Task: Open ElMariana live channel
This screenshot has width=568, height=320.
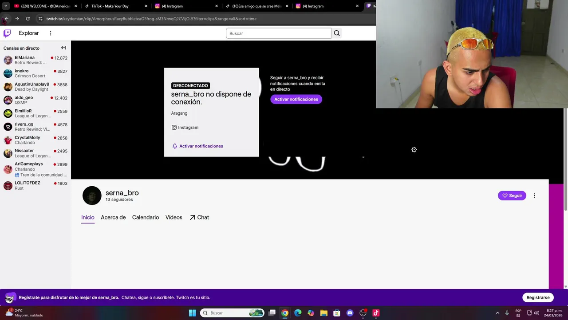Action: (35, 60)
